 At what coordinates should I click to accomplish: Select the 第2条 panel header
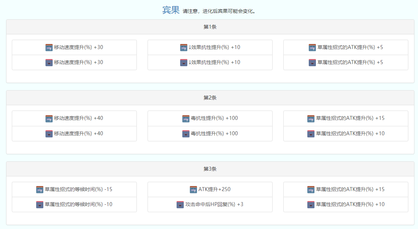(210, 98)
